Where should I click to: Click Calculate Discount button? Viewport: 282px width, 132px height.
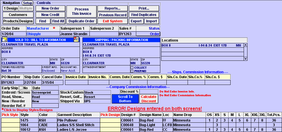coord(149,99)
